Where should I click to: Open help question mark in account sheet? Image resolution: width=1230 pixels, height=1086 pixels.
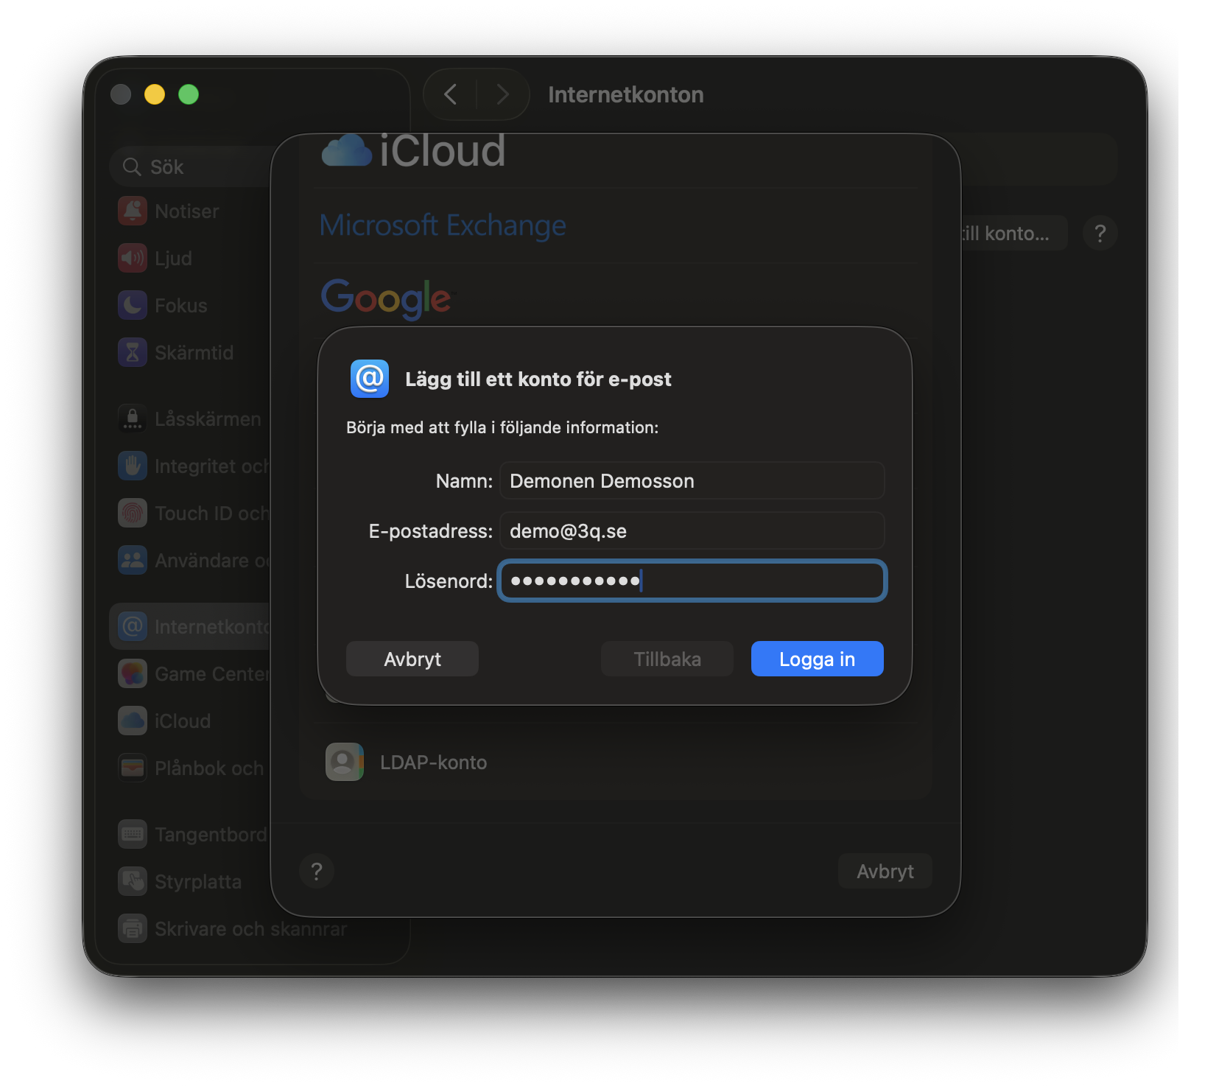click(x=317, y=872)
